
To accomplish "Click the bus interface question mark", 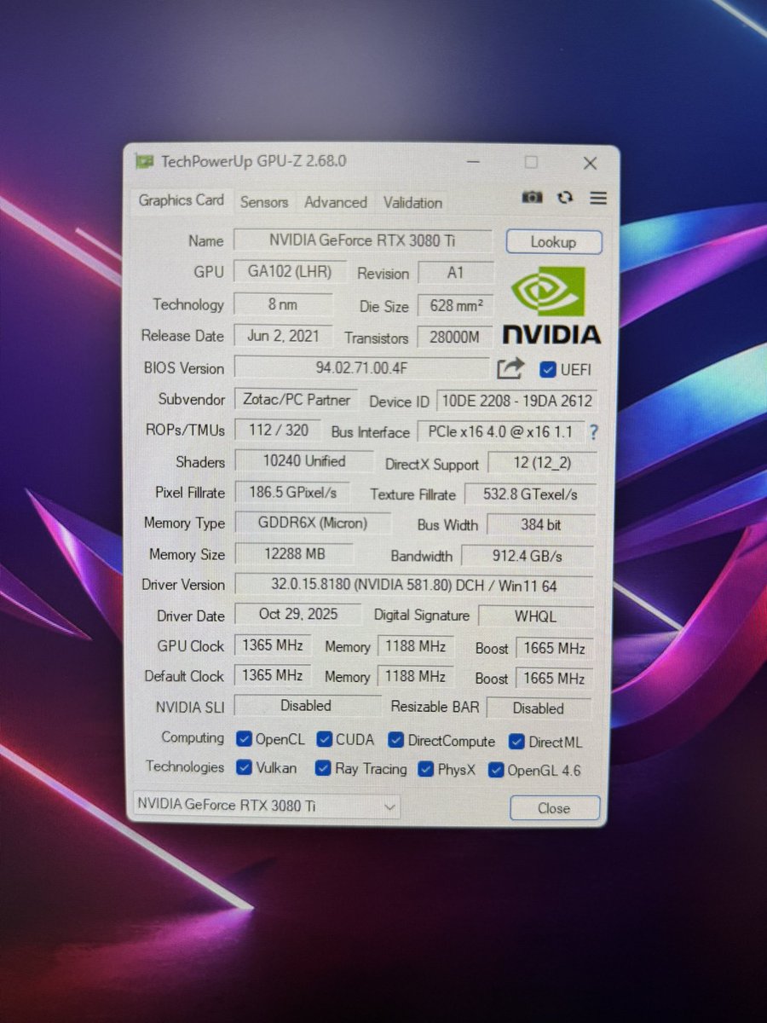I will (x=593, y=432).
